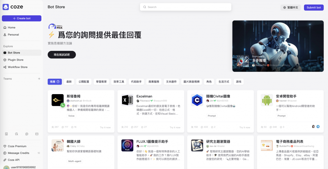Click the Excelman spreadsheet icon

pos(127,100)
